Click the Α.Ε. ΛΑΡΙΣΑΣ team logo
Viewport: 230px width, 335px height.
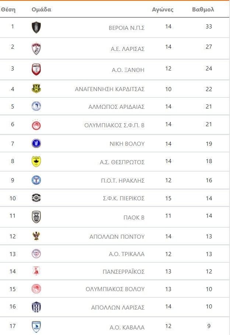pyautogui.click(x=36, y=48)
